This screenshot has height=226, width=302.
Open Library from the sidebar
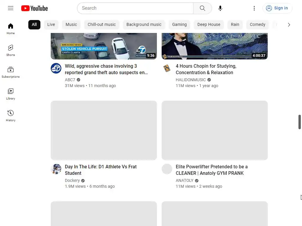click(11, 94)
